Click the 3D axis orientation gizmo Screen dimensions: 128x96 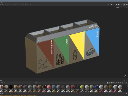125,75
